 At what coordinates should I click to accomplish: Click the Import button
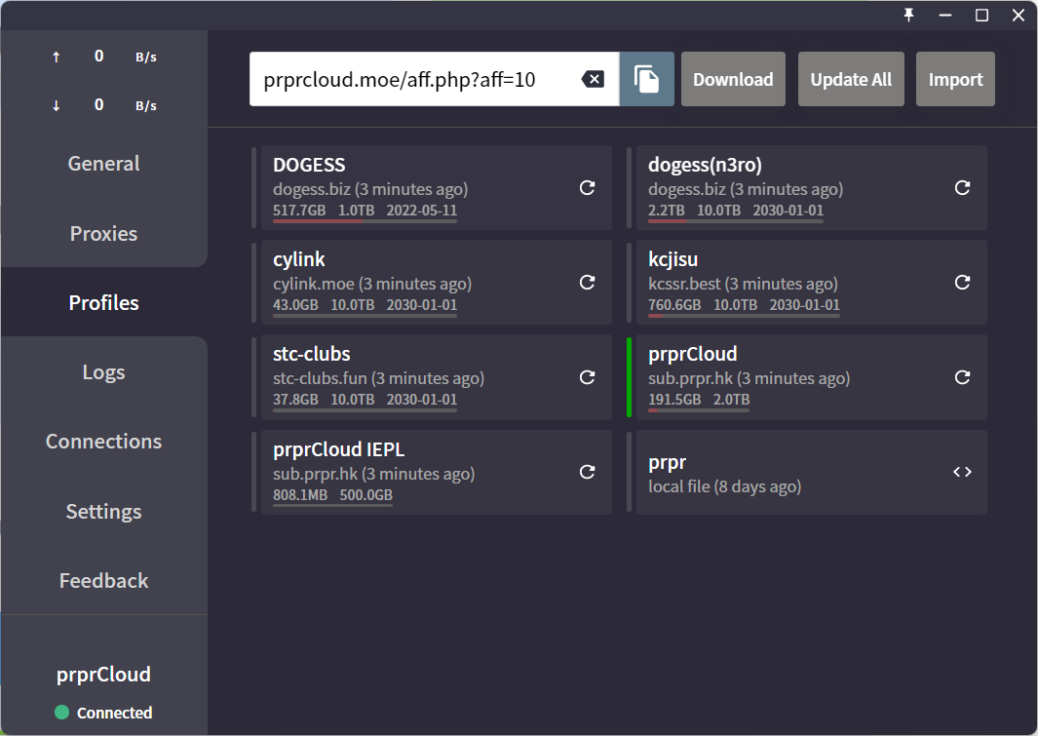pyautogui.click(x=955, y=79)
